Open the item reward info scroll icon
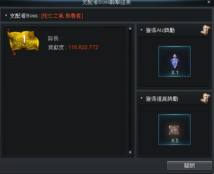The height and width of the screenshot is (174, 214). 206,98
